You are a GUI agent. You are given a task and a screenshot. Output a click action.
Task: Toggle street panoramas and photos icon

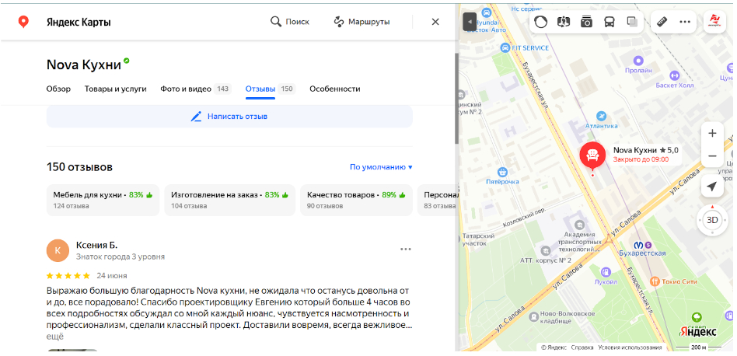coord(586,22)
